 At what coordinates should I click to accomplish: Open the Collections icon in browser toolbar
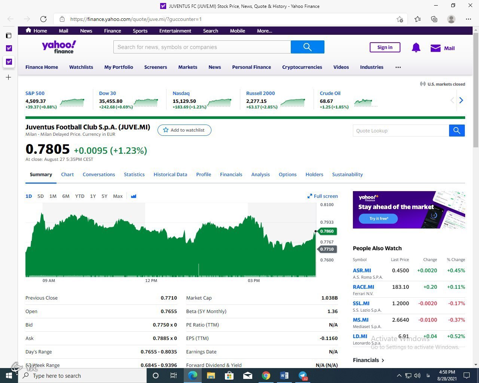tap(434, 19)
